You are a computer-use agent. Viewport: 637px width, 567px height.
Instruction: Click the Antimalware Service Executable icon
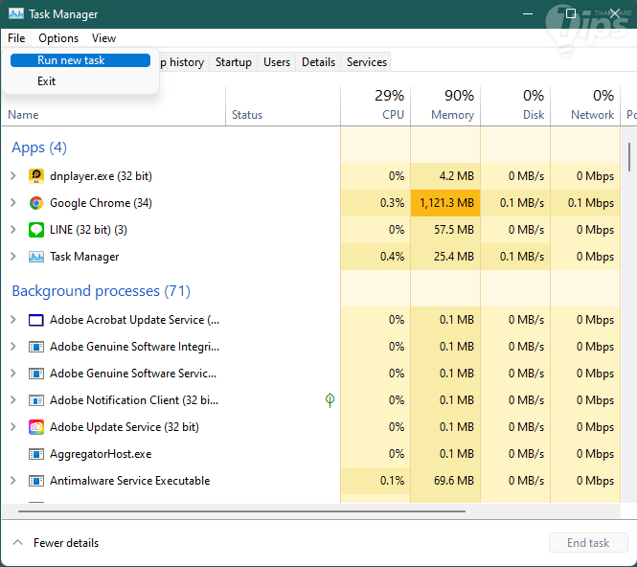tap(36, 481)
